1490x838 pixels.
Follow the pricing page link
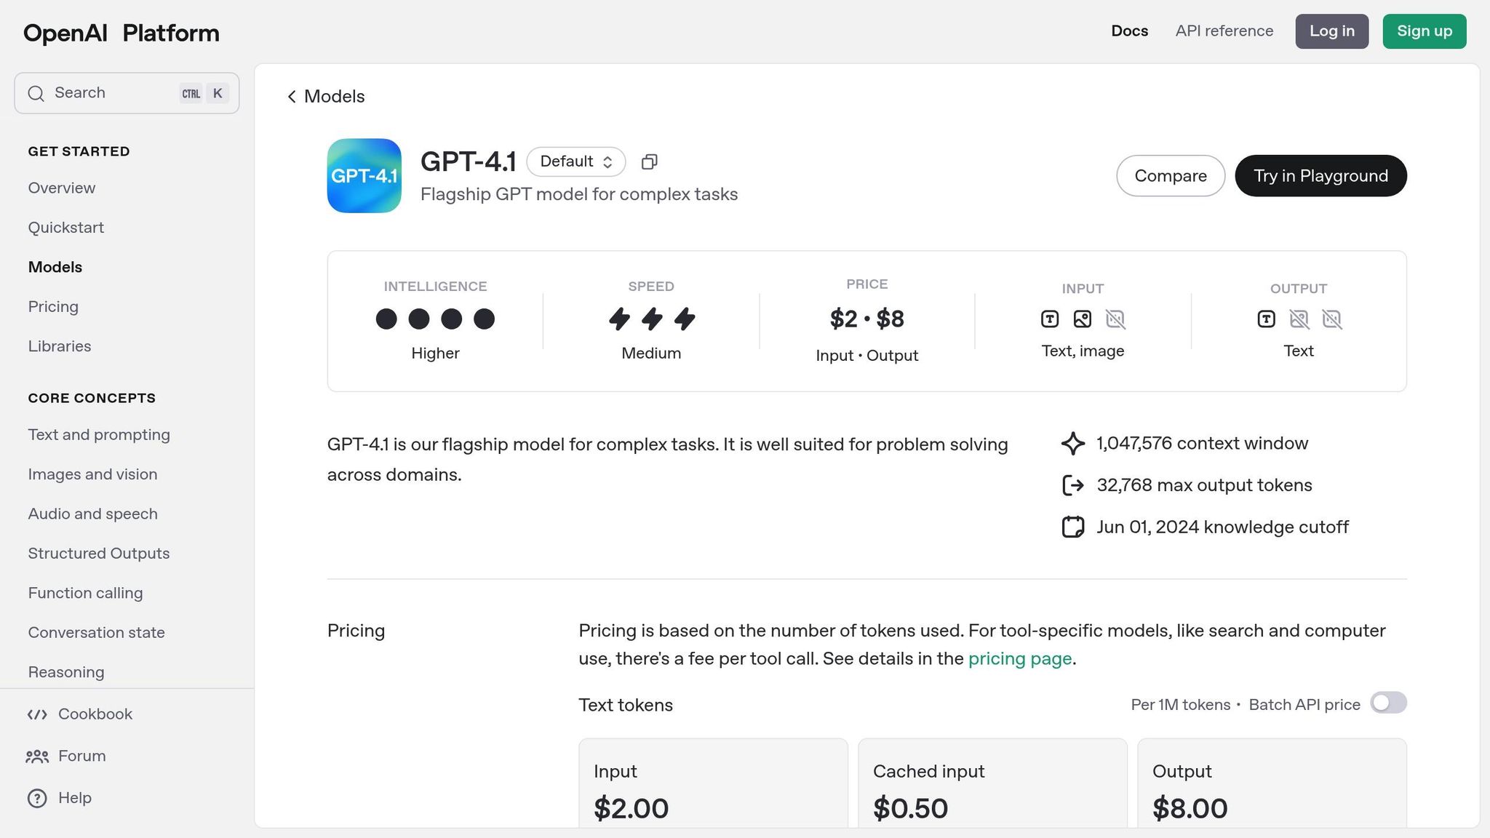point(1019,658)
